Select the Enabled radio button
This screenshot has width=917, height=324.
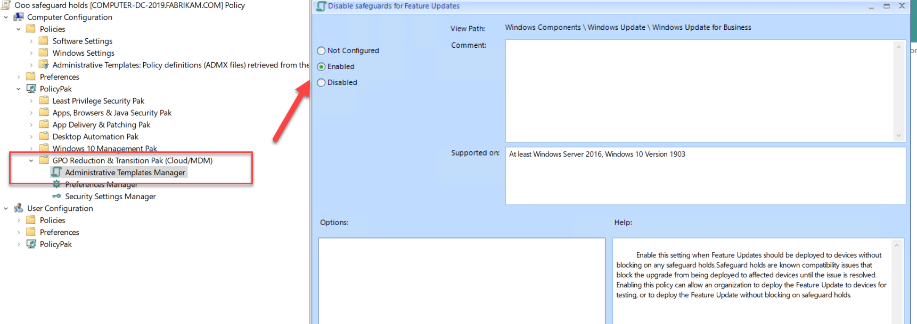pos(321,67)
